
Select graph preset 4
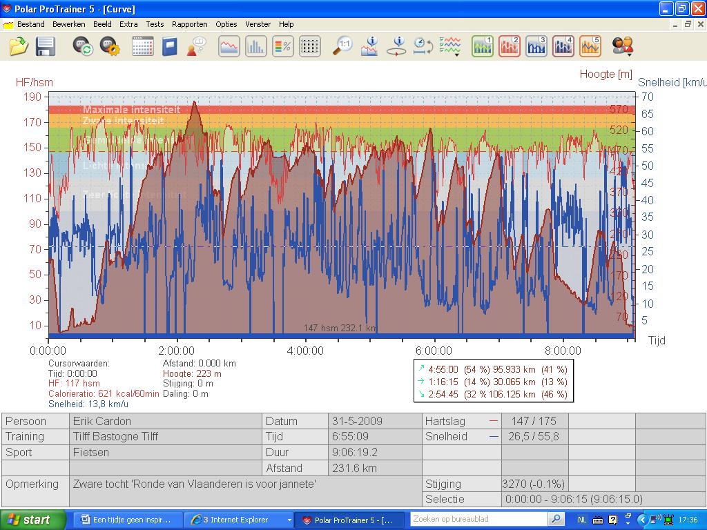[563, 46]
